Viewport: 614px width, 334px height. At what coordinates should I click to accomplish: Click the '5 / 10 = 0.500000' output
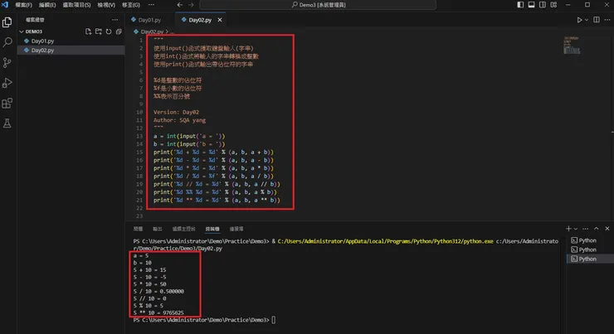pos(158,292)
